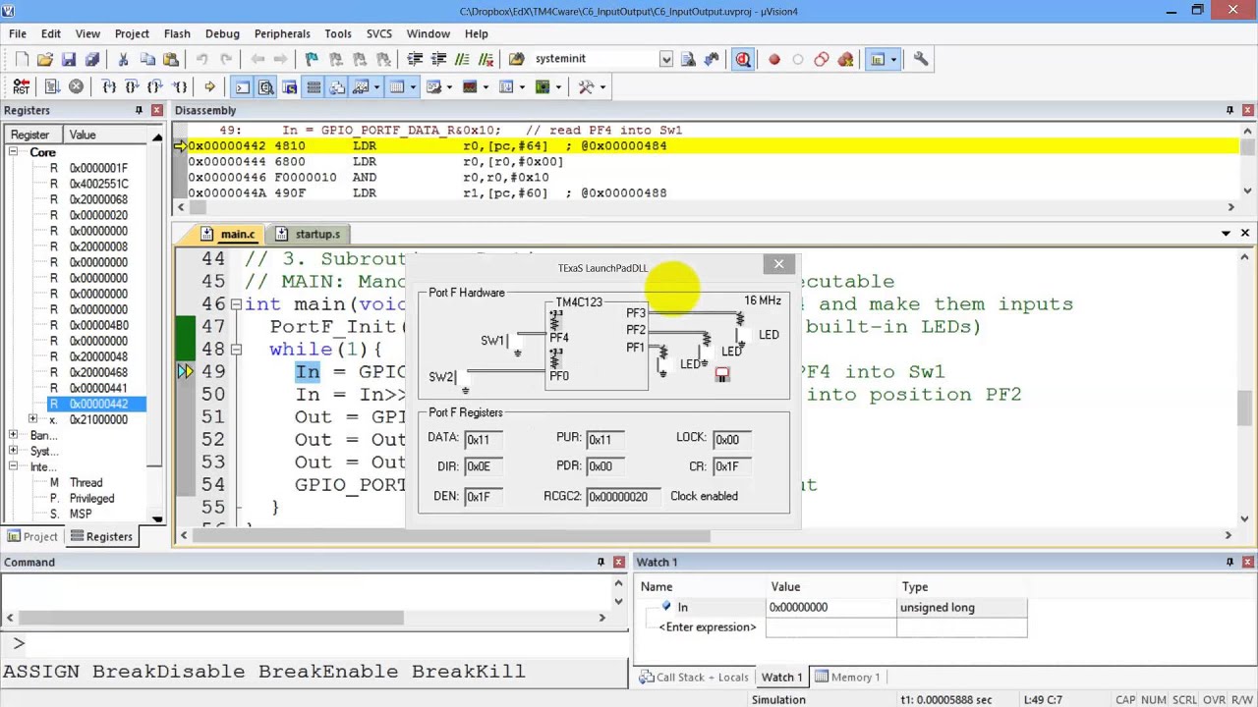Disable all breakpoints in the toolbar
The width and height of the screenshot is (1258, 707).
(822, 60)
